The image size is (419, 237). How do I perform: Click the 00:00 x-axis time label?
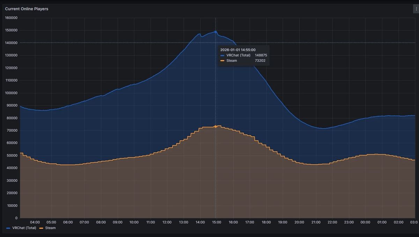365,222
